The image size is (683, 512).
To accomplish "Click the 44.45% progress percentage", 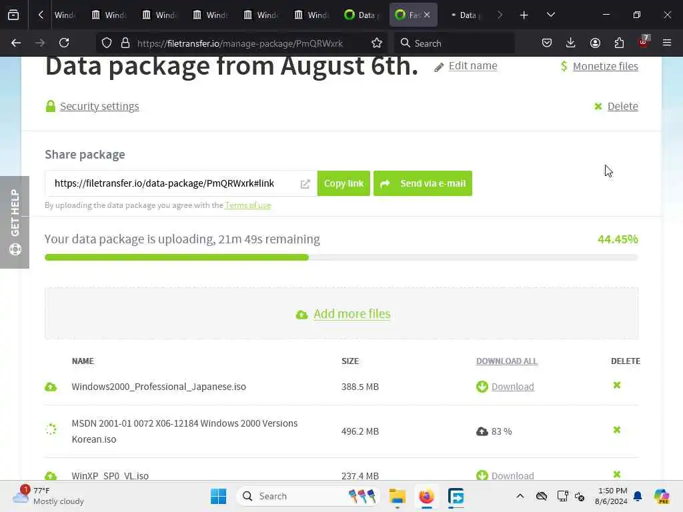I will point(618,239).
